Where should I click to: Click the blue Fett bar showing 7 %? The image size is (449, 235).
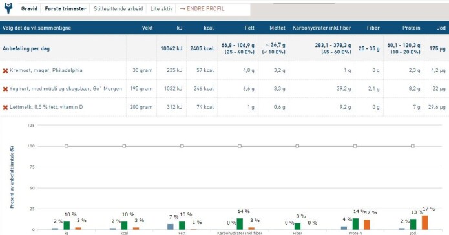[x=171, y=227]
